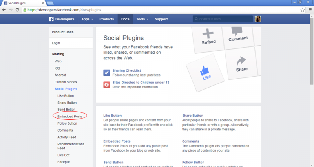
Task: Open Like Button in sidebar
Action: [66, 96]
